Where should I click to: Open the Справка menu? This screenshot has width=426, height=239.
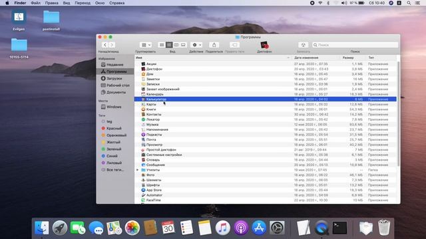click(117, 3)
